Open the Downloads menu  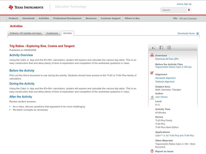[29, 18]
